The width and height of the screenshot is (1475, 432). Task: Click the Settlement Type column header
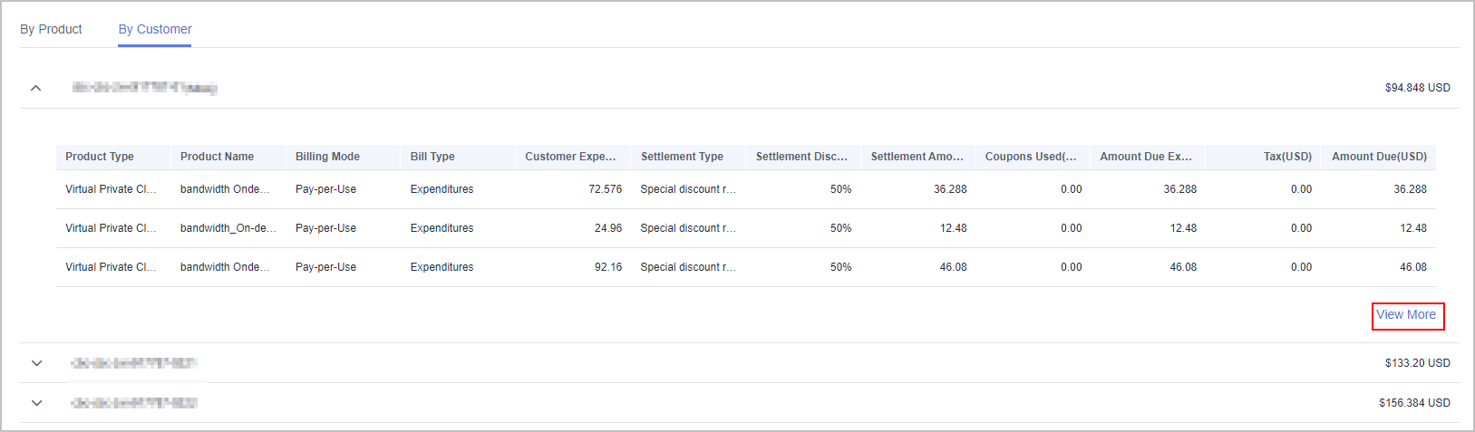[682, 157]
